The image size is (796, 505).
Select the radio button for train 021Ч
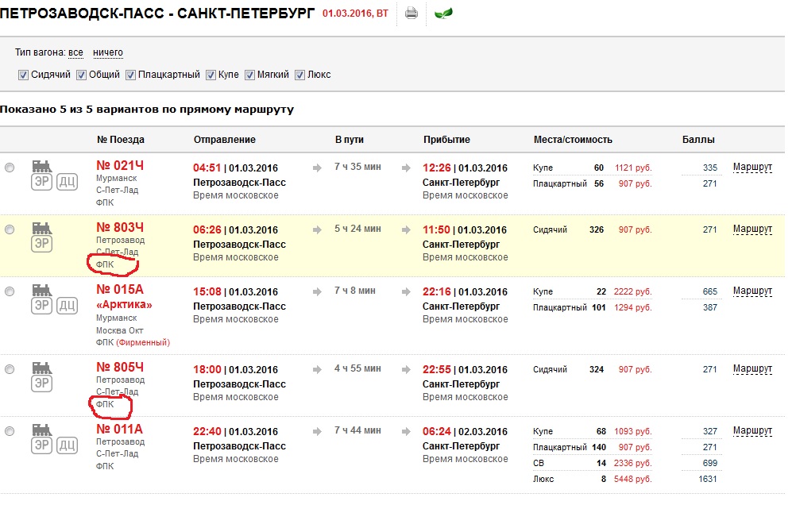point(10,168)
